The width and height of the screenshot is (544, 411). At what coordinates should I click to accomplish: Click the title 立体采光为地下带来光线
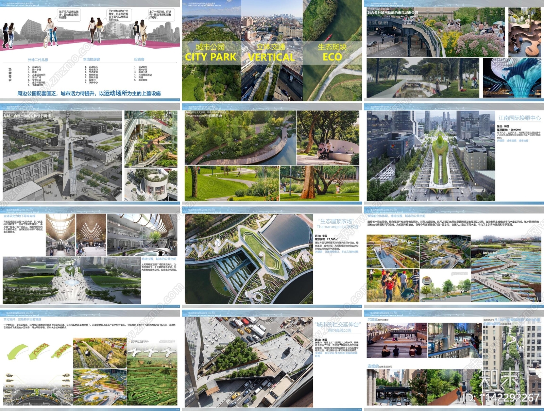point(19,216)
